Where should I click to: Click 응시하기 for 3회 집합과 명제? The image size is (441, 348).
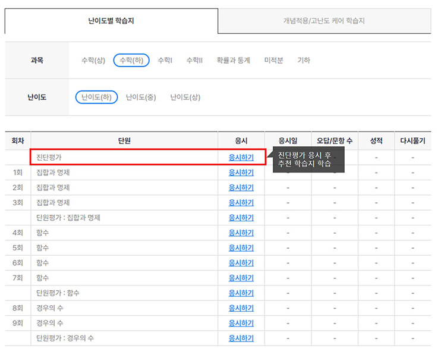241,202
